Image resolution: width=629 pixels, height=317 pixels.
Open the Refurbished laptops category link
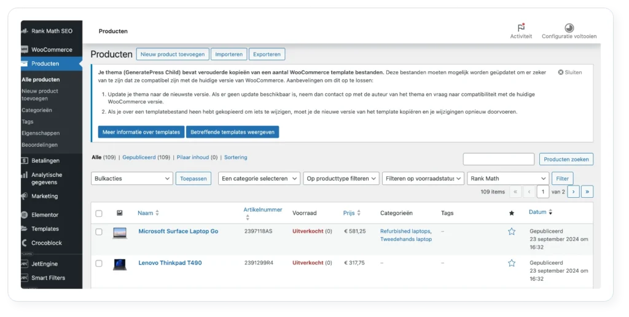(405, 231)
